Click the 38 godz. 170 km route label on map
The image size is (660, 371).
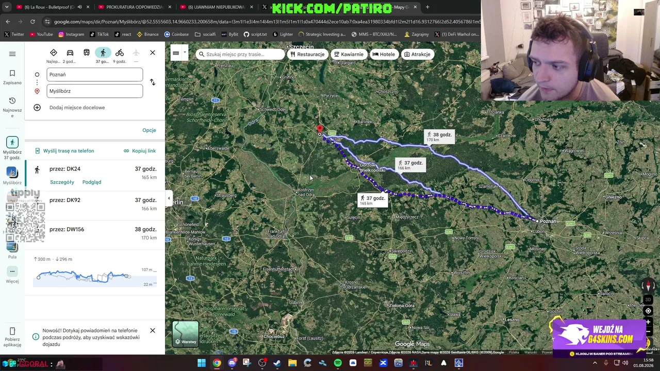(439, 137)
